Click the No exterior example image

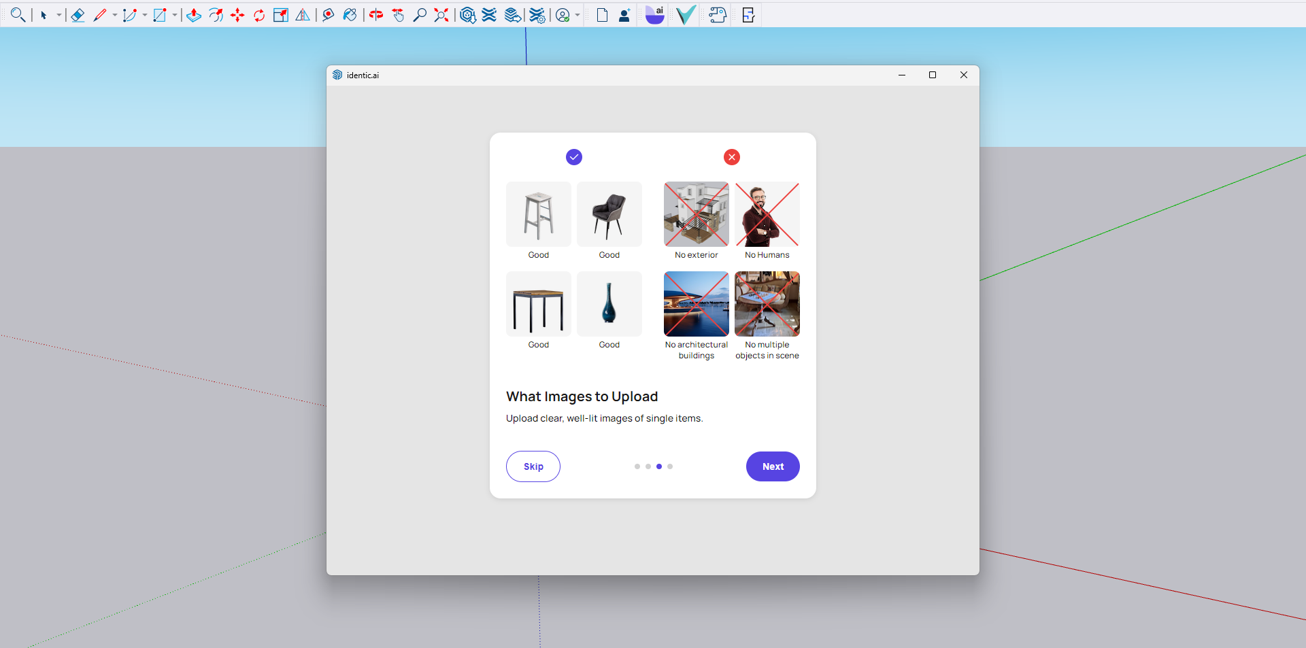tap(697, 214)
